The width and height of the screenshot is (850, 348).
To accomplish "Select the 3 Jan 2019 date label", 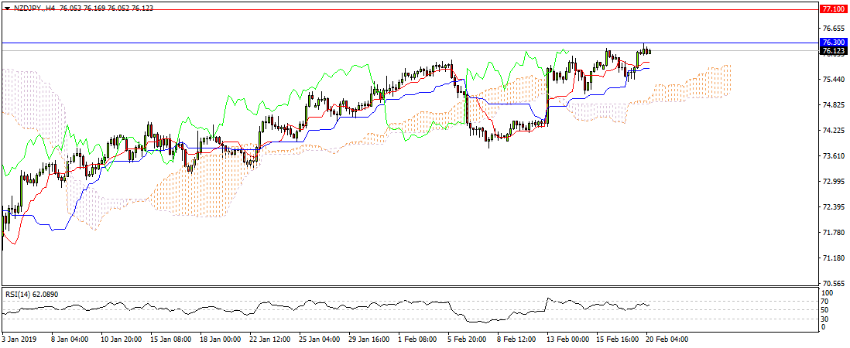I will click(x=21, y=339).
